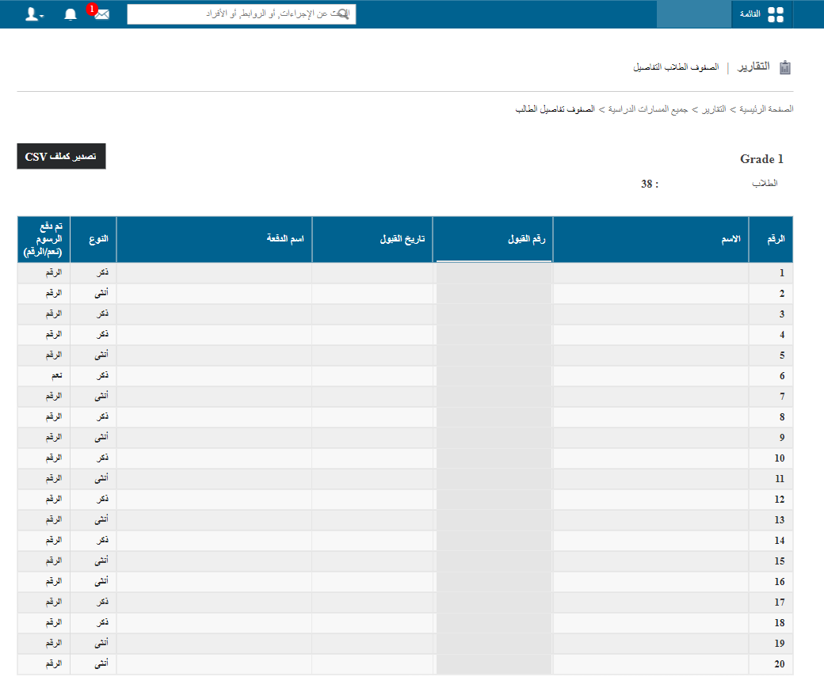The width and height of the screenshot is (824, 688).
Task: Click the fees-paid cell in row 20
Action: (x=44, y=663)
